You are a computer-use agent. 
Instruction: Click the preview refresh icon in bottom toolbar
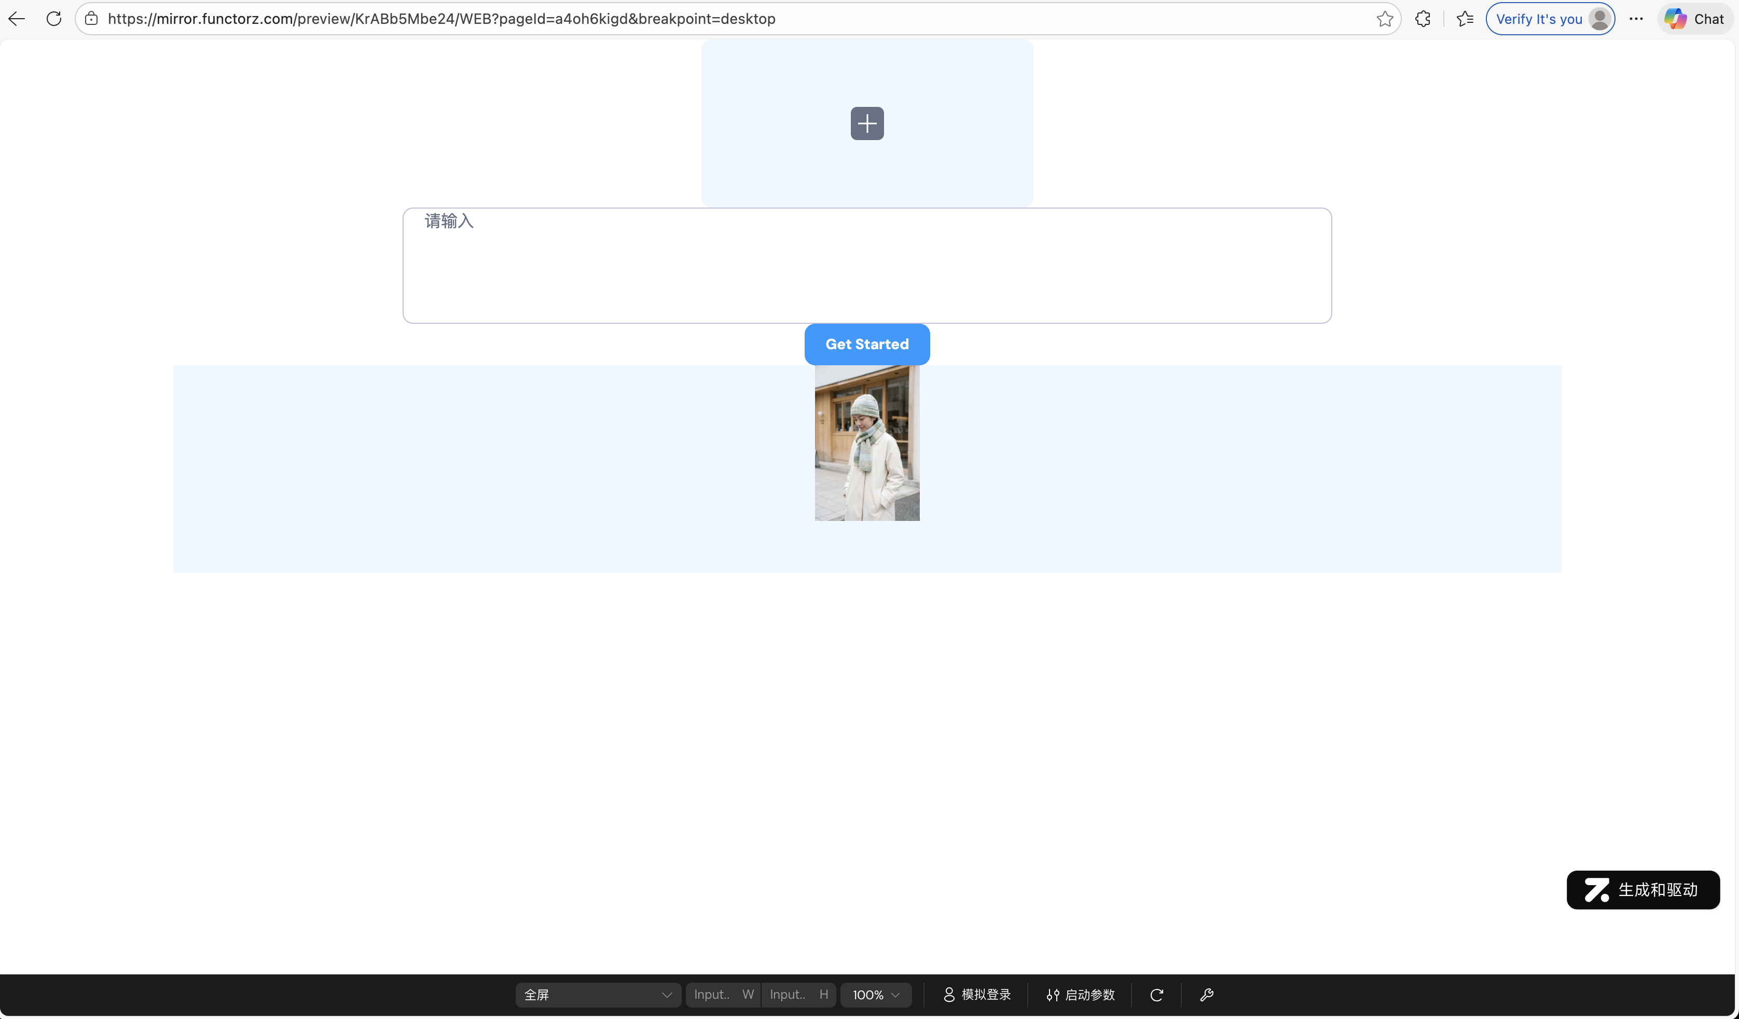click(1156, 995)
